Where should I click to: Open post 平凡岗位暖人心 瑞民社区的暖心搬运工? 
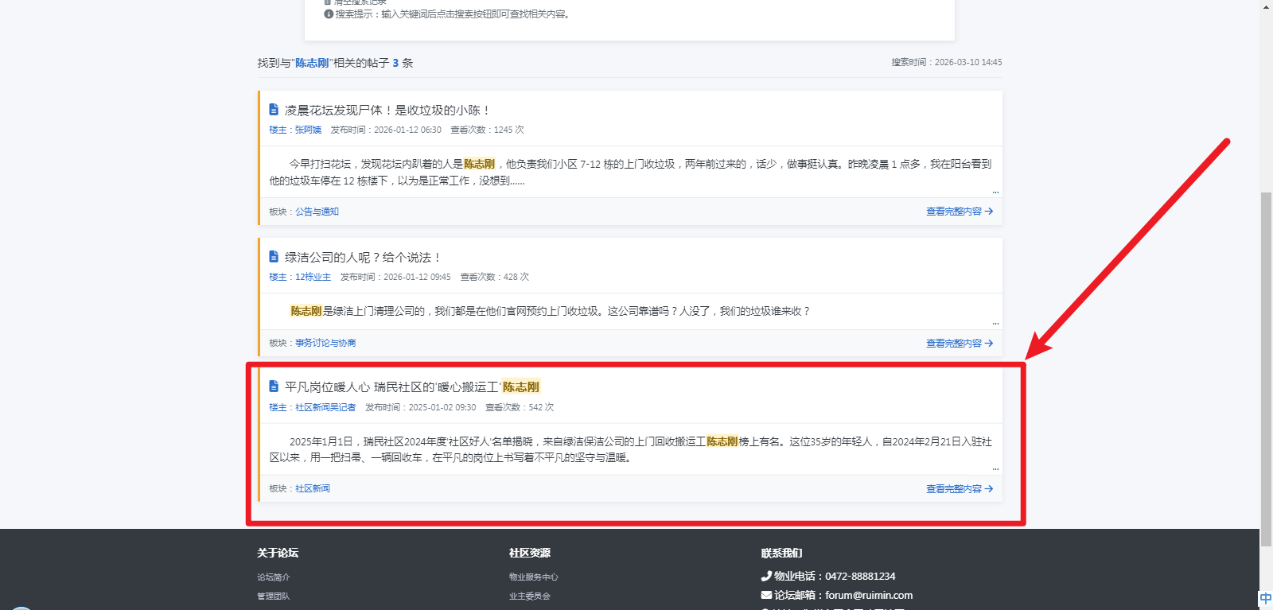(x=412, y=387)
